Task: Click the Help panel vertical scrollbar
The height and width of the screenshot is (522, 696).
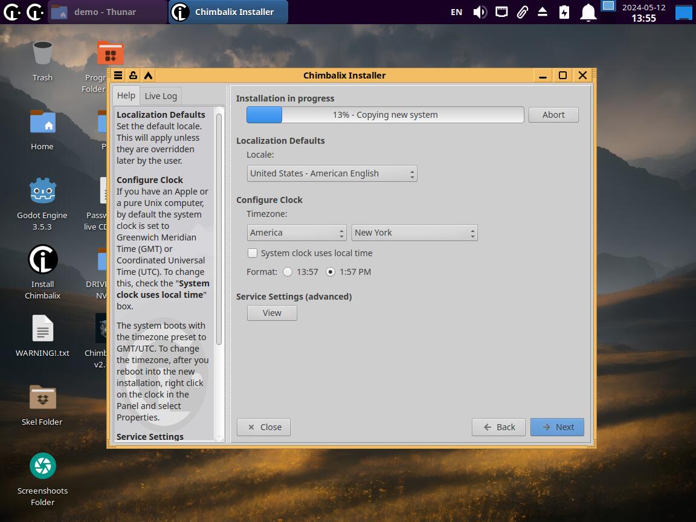Action: click(219, 229)
